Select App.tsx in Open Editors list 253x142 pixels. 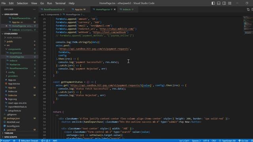(x=16, y=22)
